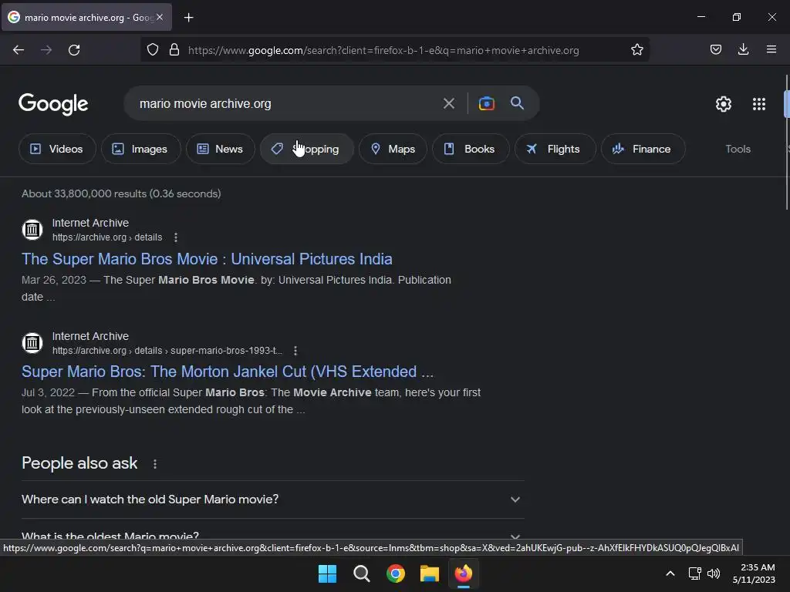Viewport: 790px width, 592px height.
Task: Open the Google apps grid
Action: 759,104
